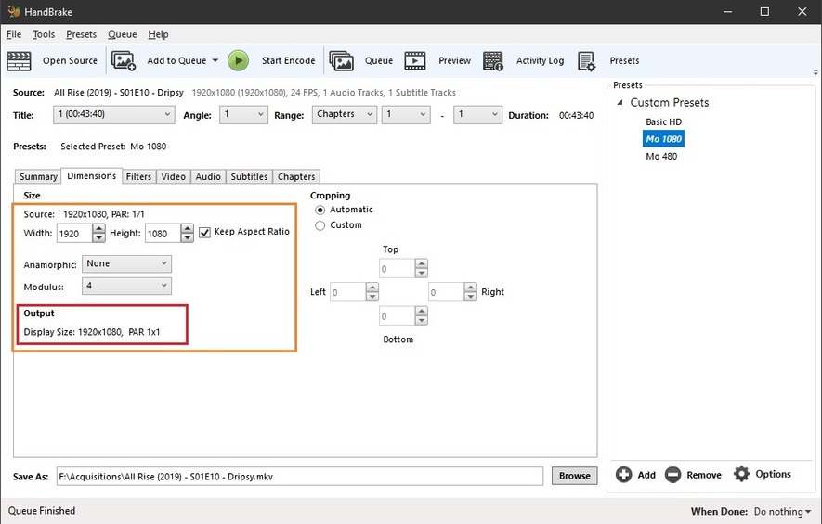
Task: Click the Activity Log label
Action: pyautogui.click(x=540, y=60)
